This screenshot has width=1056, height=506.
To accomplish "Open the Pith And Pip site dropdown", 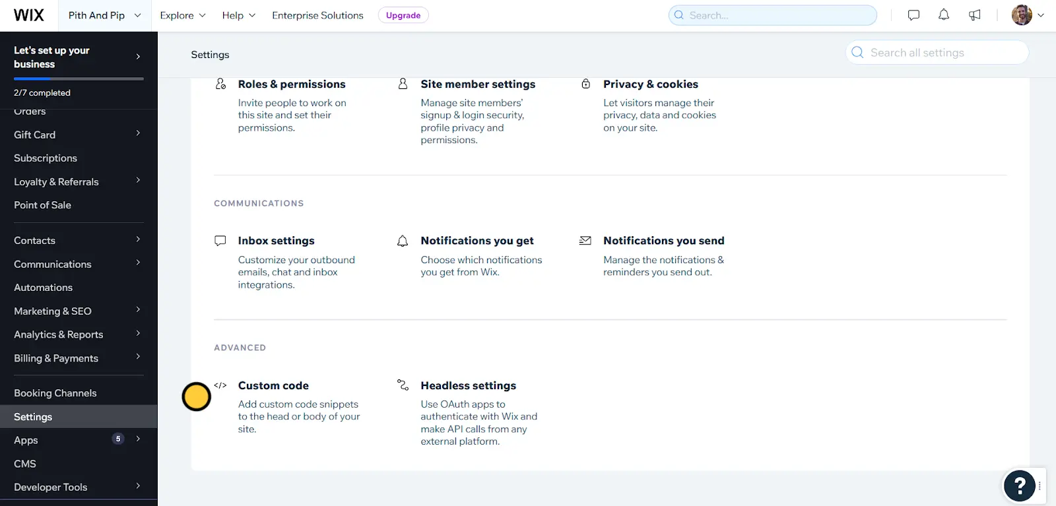I will tap(105, 15).
